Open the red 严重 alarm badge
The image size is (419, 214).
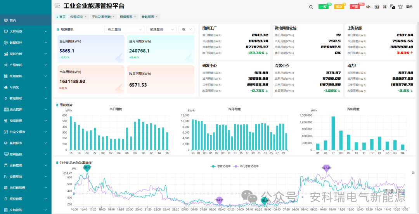(355, 7)
